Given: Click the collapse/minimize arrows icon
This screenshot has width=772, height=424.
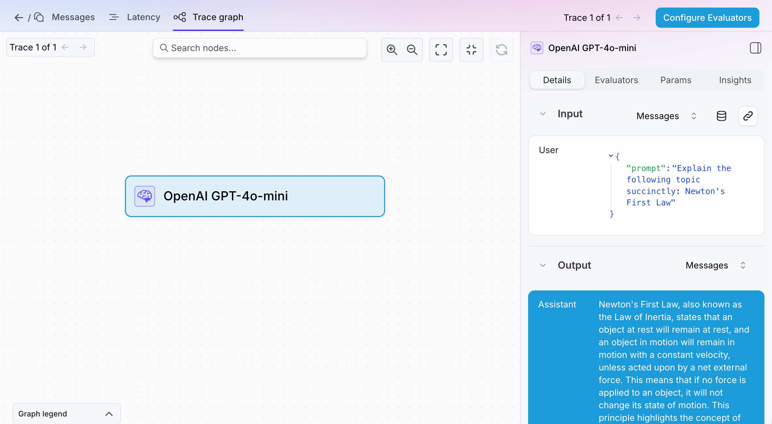Looking at the screenshot, I should pyautogui.click(x=471, y=49).
